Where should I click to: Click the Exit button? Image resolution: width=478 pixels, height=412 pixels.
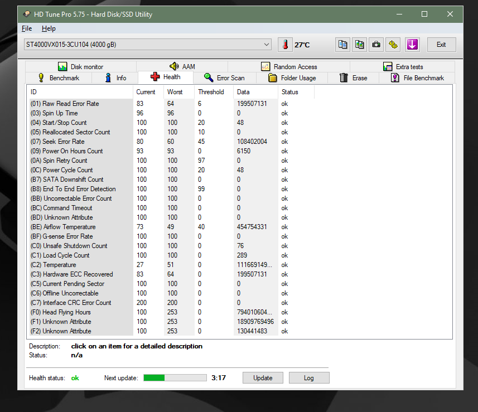(441, 45)
